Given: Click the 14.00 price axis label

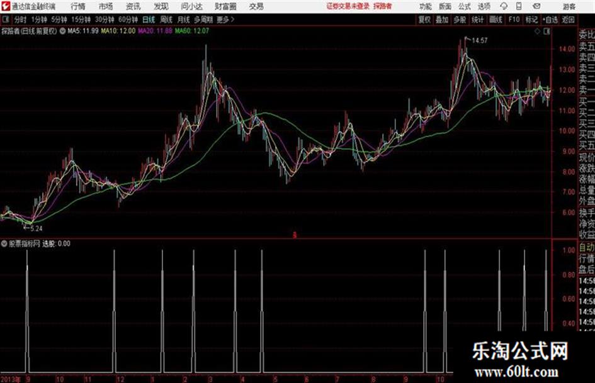Looking at the screenshot, I should (x=567, y=49).
